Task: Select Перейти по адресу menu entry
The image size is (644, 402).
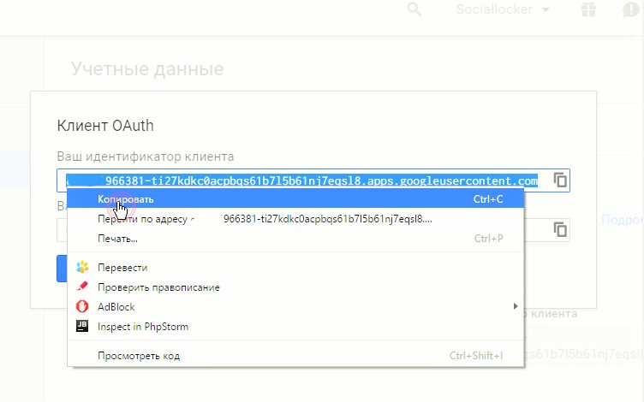Action: [144, 219]
